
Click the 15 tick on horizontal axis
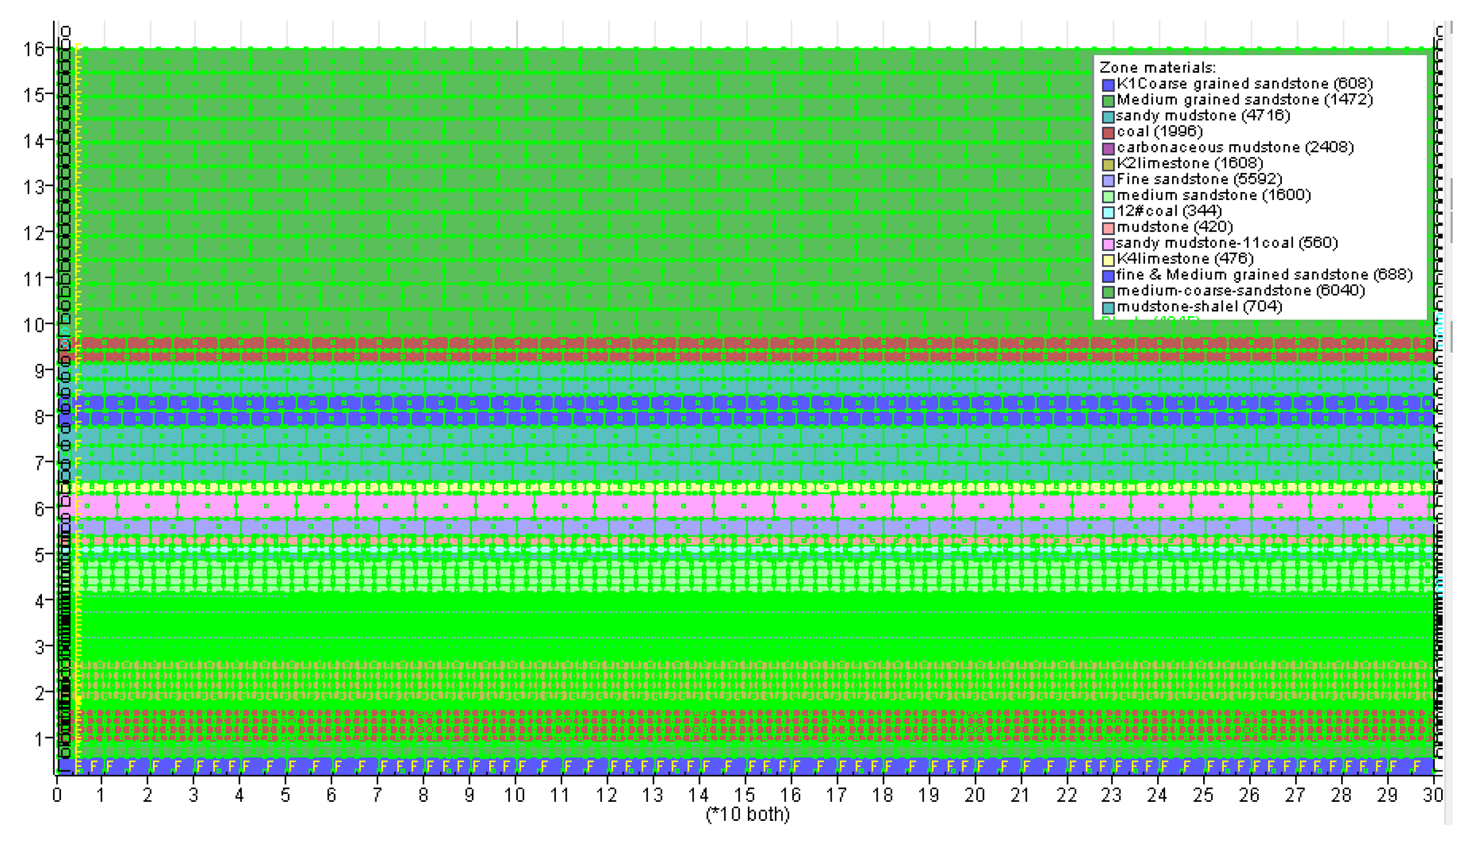click(744, 796)
